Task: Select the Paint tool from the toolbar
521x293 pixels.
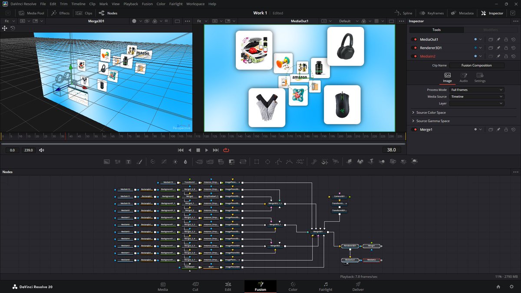Action: point(140,161)
